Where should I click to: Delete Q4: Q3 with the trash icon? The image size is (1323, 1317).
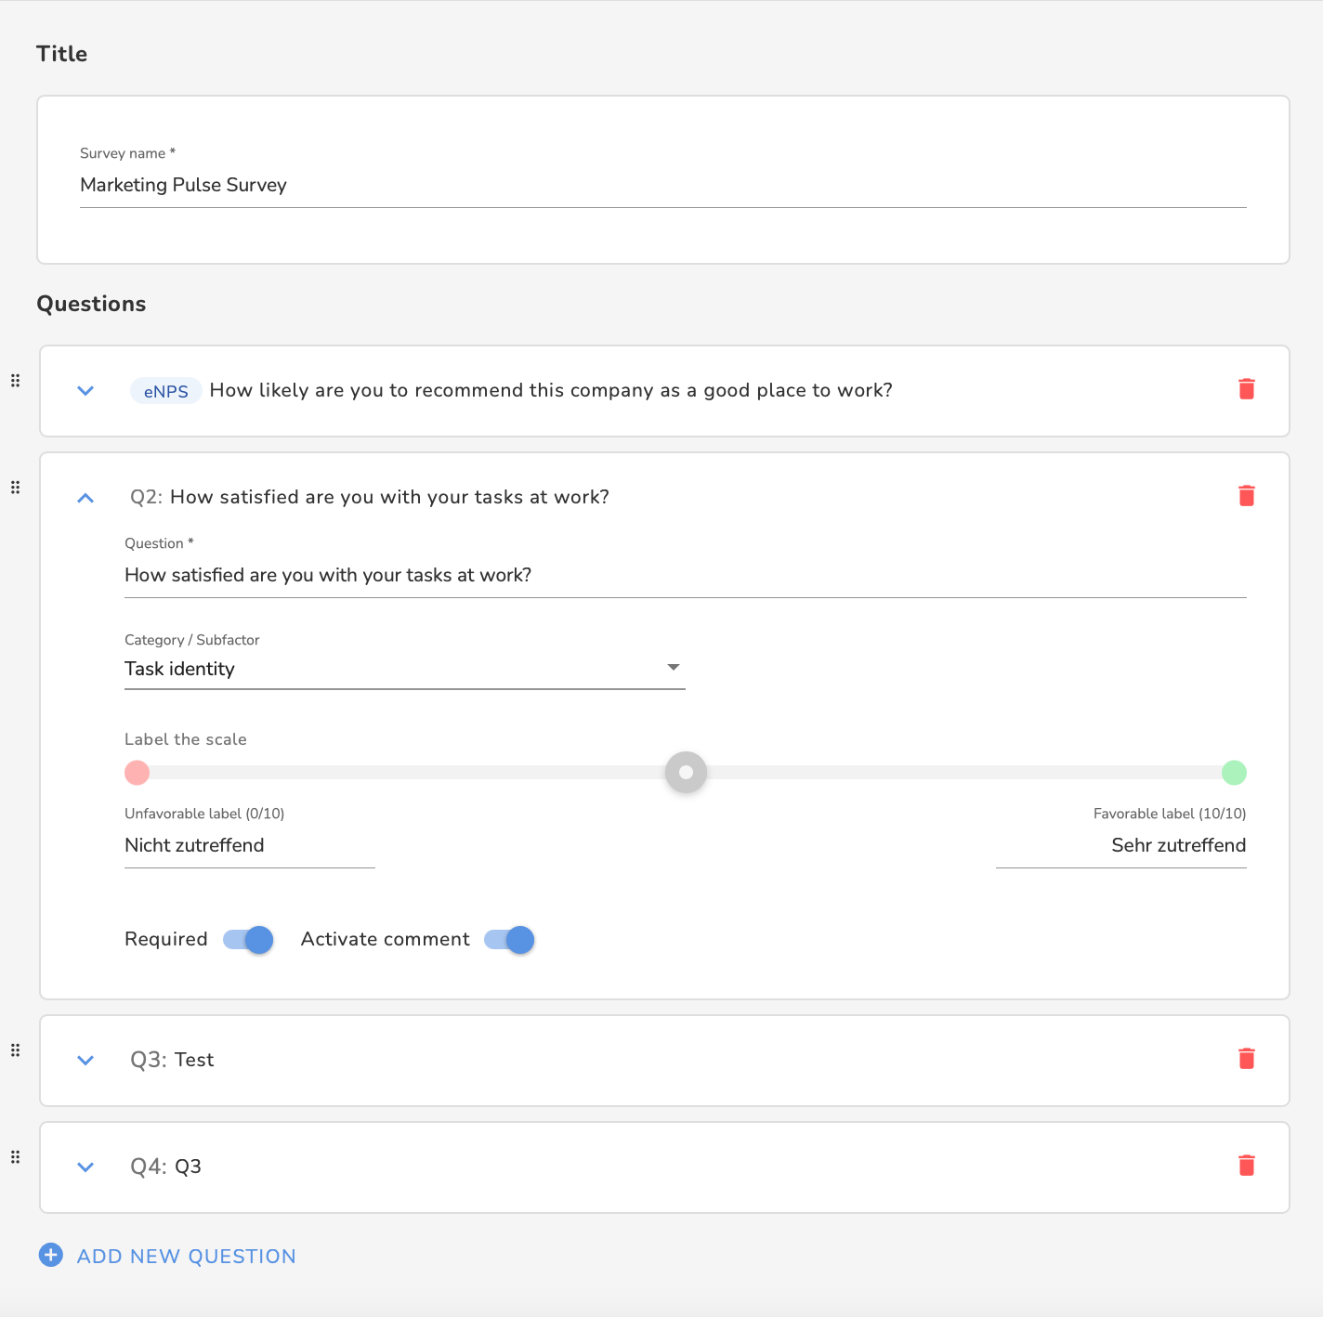(x=1247, y=1166)
